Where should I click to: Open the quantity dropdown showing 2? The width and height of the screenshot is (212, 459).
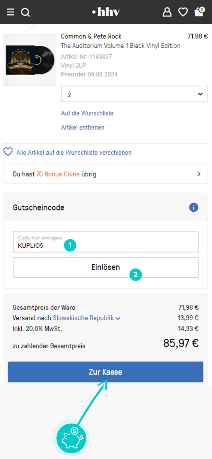point(134,94)
